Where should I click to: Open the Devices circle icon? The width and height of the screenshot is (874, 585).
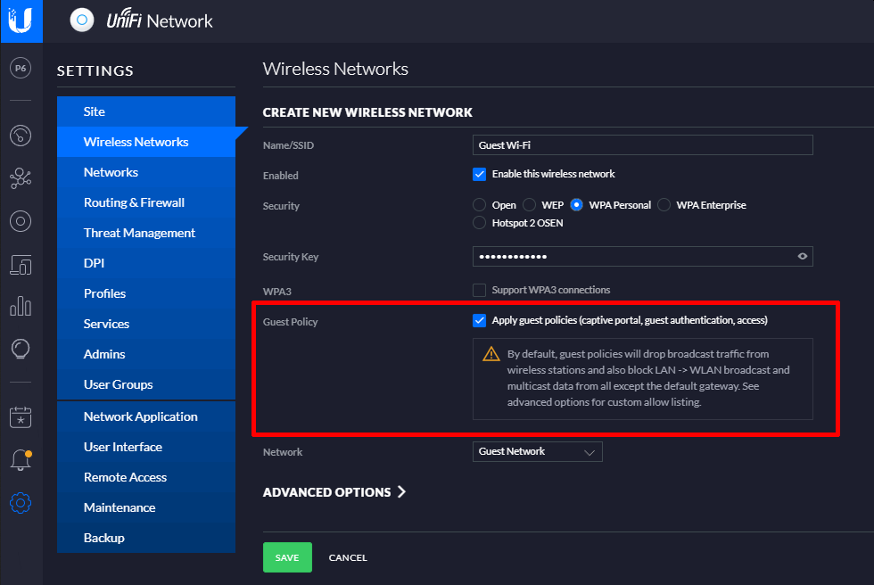coord(21,221)
